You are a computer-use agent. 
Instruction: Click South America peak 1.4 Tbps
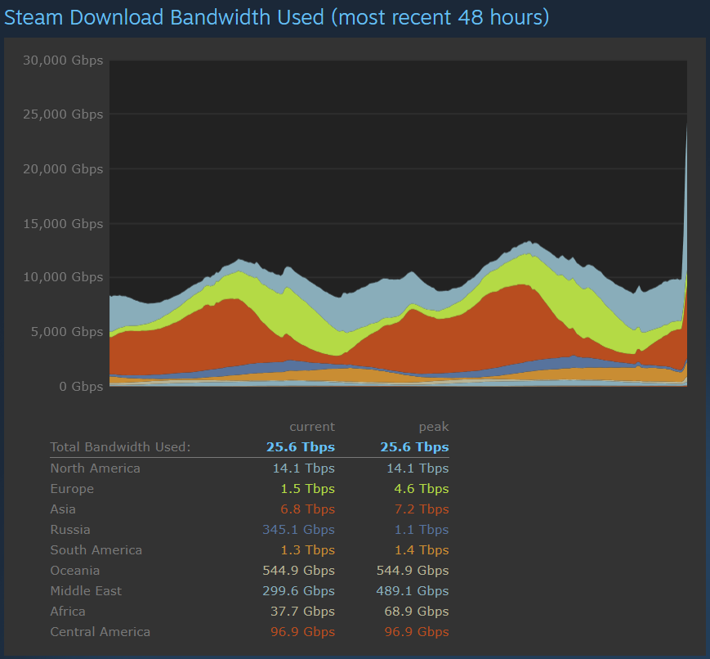click(422, 549)
